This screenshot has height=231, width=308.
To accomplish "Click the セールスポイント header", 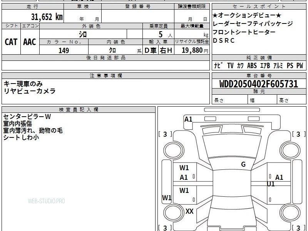I will click(x=259, y=7).
